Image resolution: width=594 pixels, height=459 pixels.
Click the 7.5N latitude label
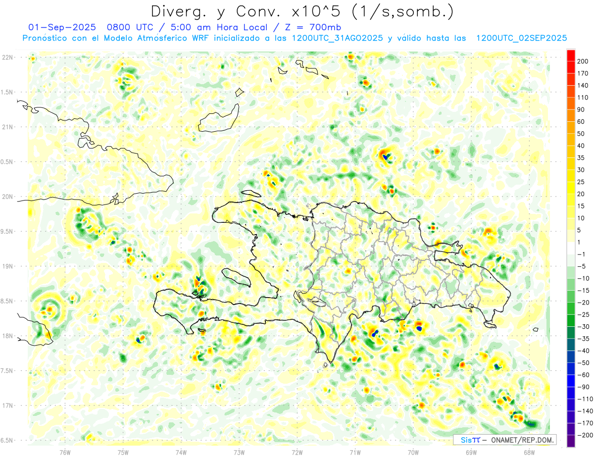6,371
